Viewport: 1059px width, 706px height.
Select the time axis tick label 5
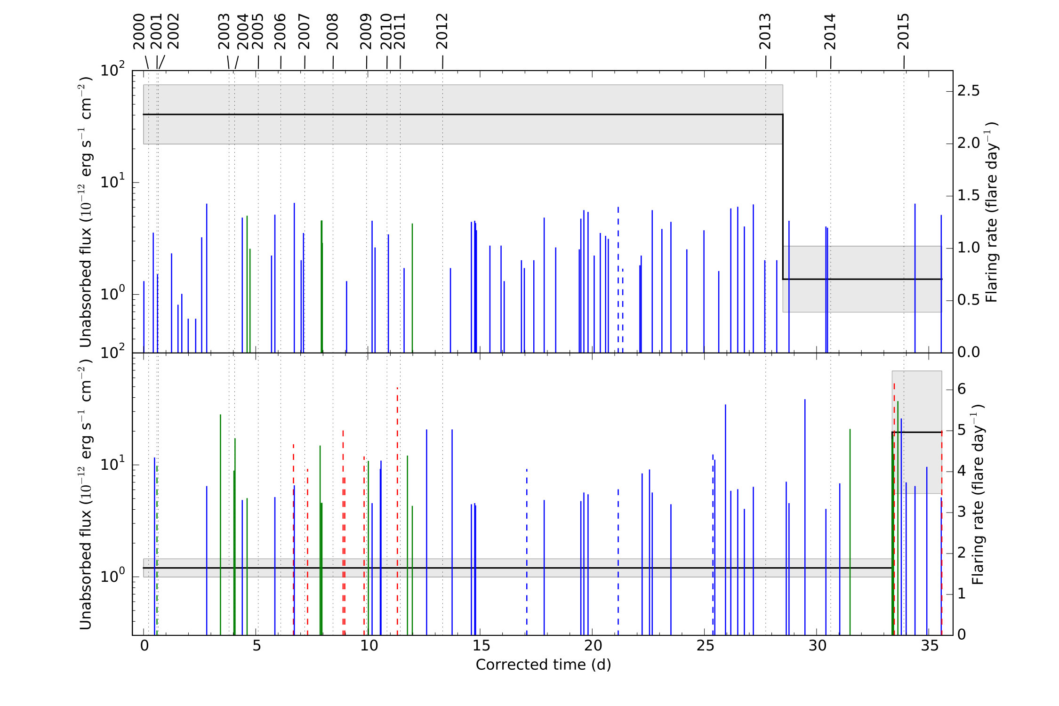click(257, 646)
